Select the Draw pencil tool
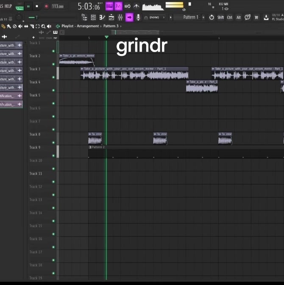 pos(3,26)
